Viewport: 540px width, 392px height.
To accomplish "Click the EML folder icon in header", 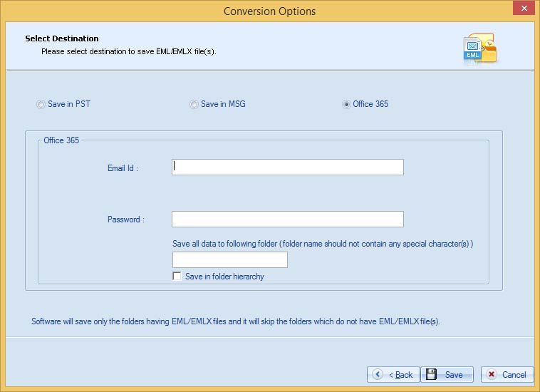I will tap(480, 48).
